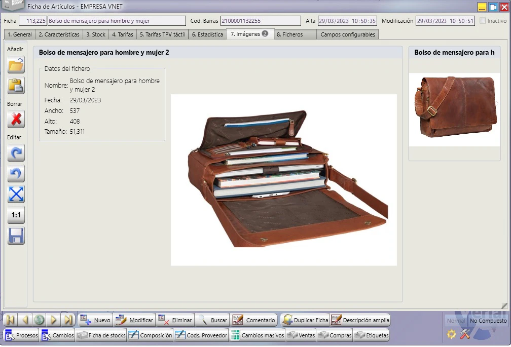
Task: Add image from folder icon
Action: (x=16, y=65)
